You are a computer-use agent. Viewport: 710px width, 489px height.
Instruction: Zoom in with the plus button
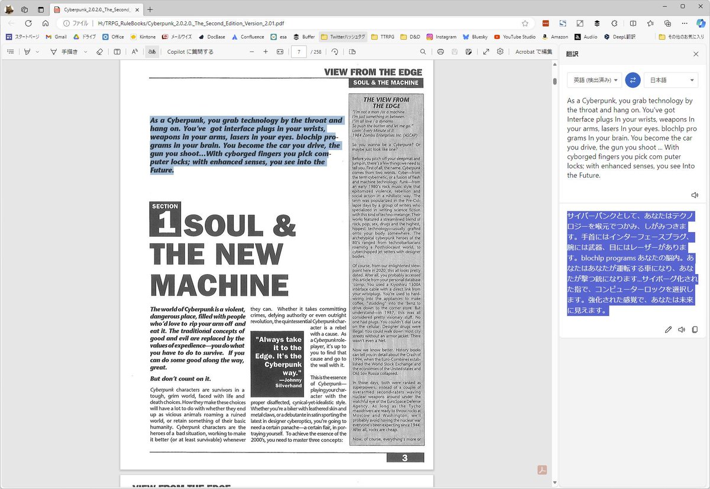tap(266, 52)
